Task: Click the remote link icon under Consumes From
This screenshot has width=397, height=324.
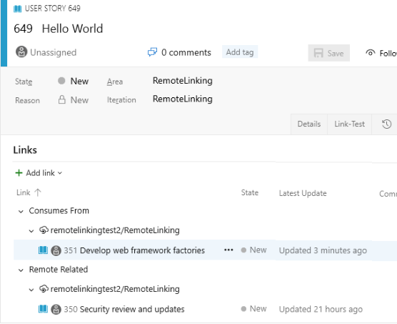Action: pos(44,230)
